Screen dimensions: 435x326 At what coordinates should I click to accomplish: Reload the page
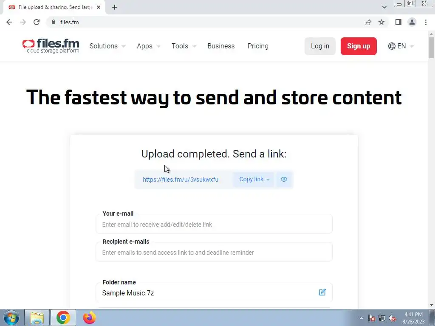coord(37,22)
